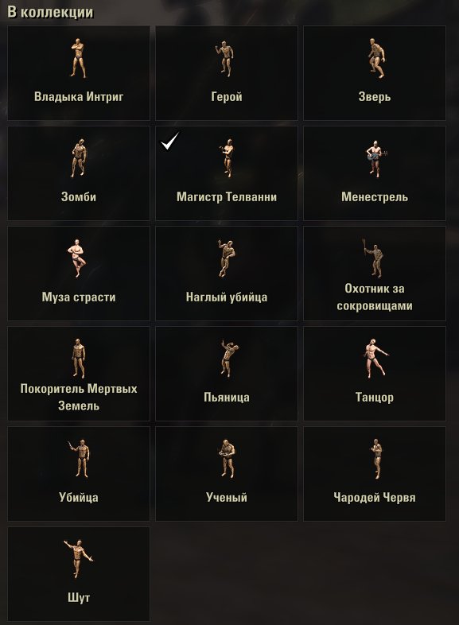This screenshot has height=625, width=459.
Task: Click the Зверь name label
Action: [375, 96]
